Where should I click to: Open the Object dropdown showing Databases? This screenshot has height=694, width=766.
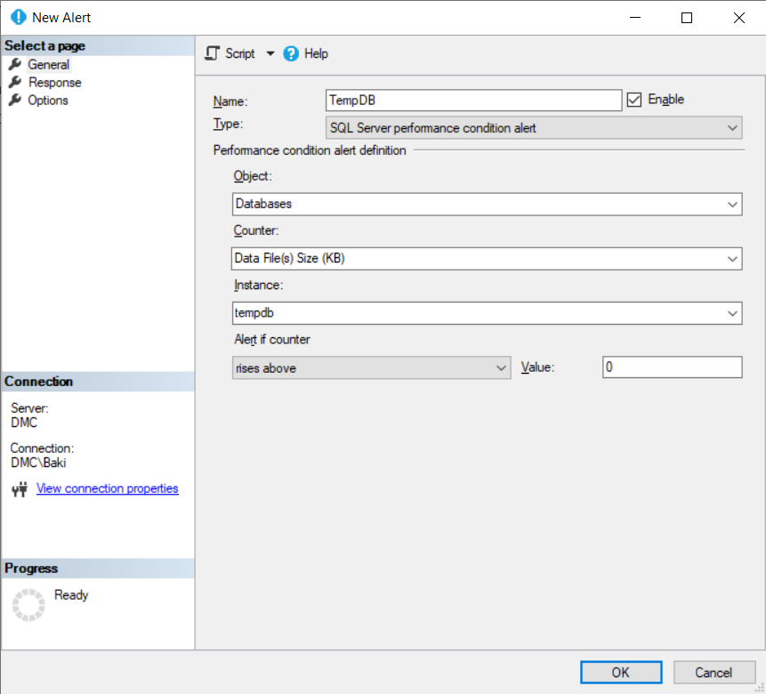(x=732, y=204)
